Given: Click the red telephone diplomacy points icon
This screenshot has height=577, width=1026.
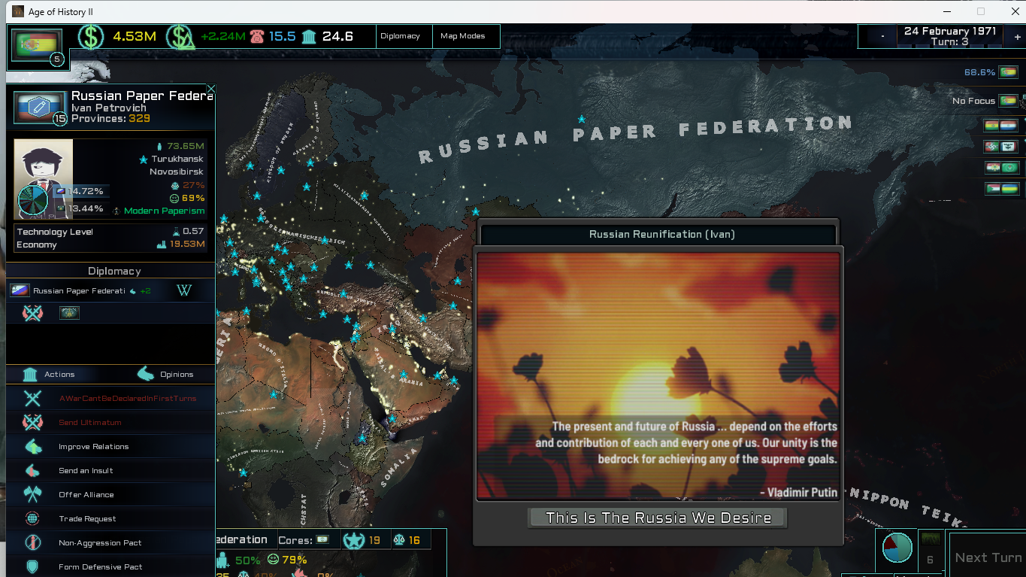Looking at the screenshot, I should [x=257, y=36].
